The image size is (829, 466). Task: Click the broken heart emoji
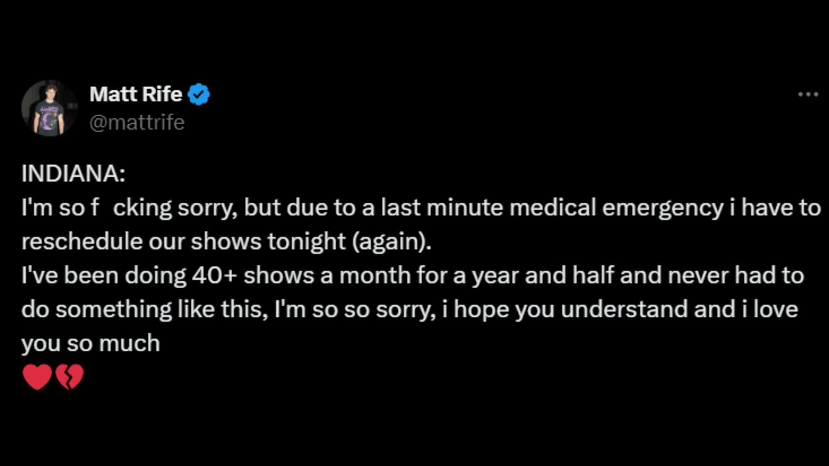(69, 377)
